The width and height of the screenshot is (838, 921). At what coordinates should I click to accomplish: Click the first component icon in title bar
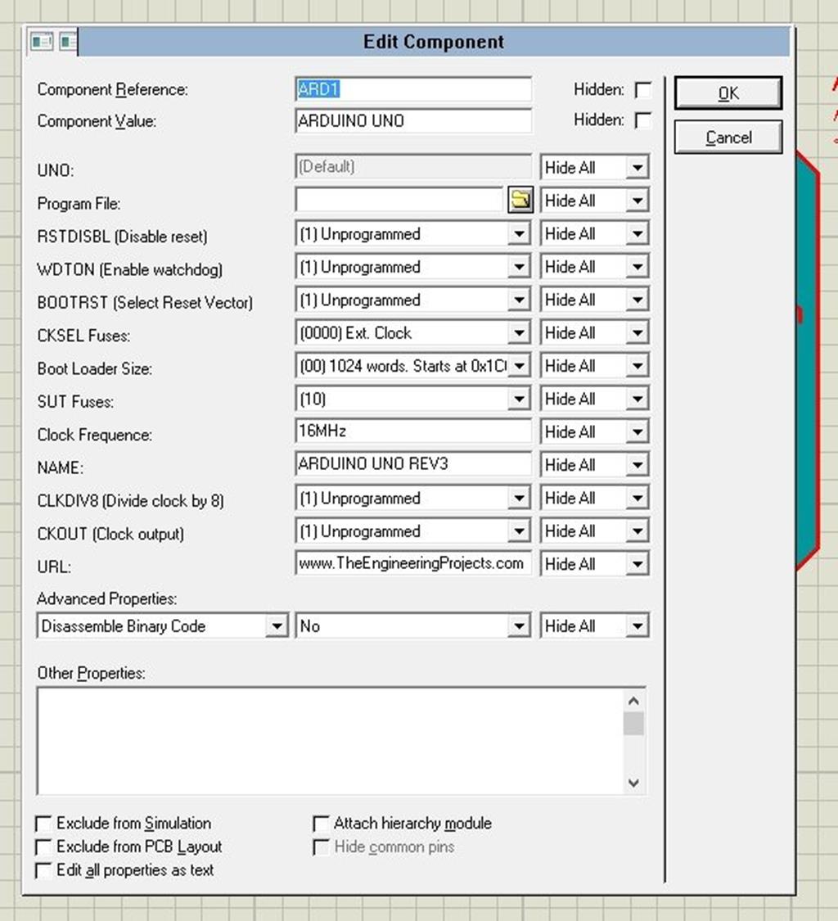tap(43, 41)
